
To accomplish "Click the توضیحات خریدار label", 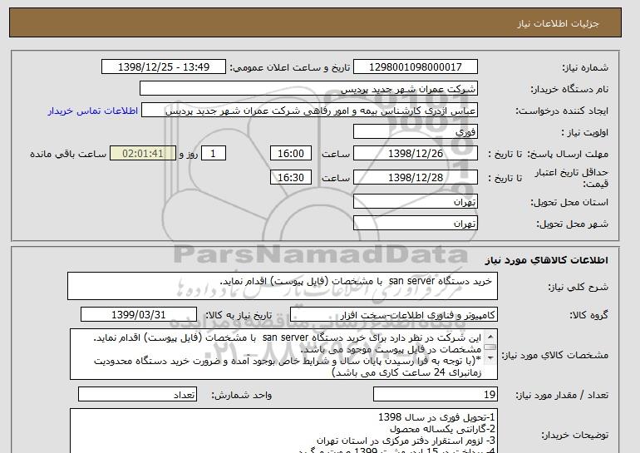I will [575, 436].
